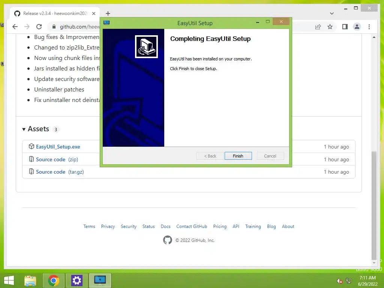Image resolution: width=384 pixels, height=288 pixels.
Task: Open Chrome side panel
Action: click(345, 27)
